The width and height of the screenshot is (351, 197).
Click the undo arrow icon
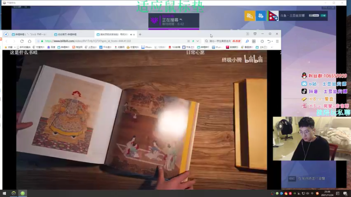269,41
